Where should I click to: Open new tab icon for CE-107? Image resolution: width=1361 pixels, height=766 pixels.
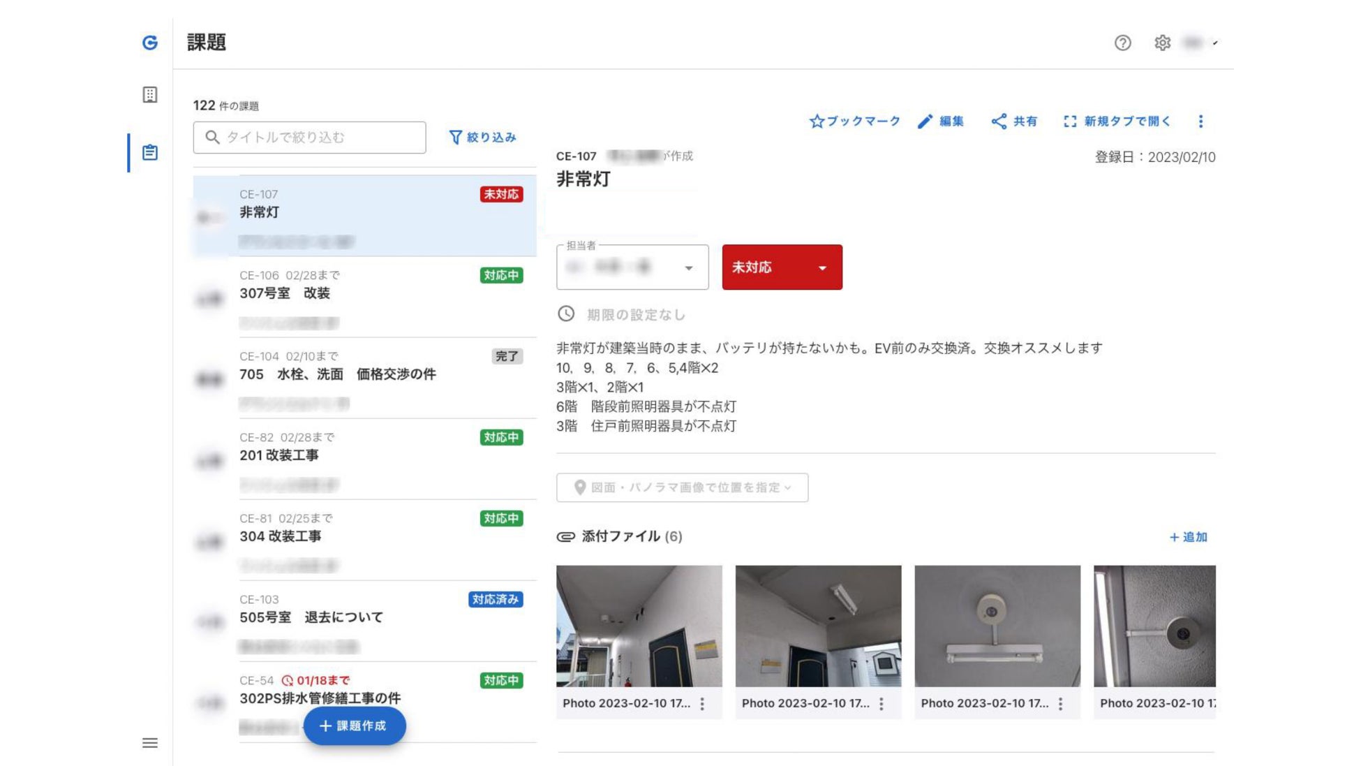coord(1069,121)
